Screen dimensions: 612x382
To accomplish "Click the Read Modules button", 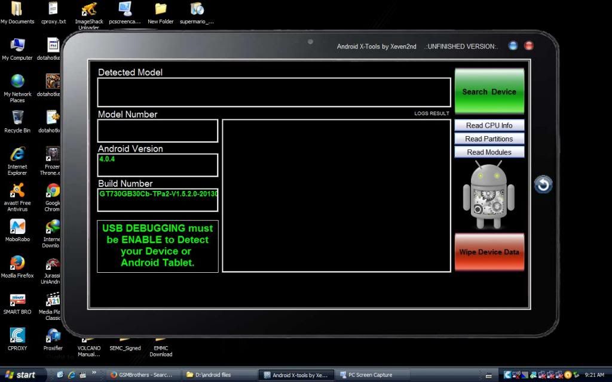I will coord(489,152).
